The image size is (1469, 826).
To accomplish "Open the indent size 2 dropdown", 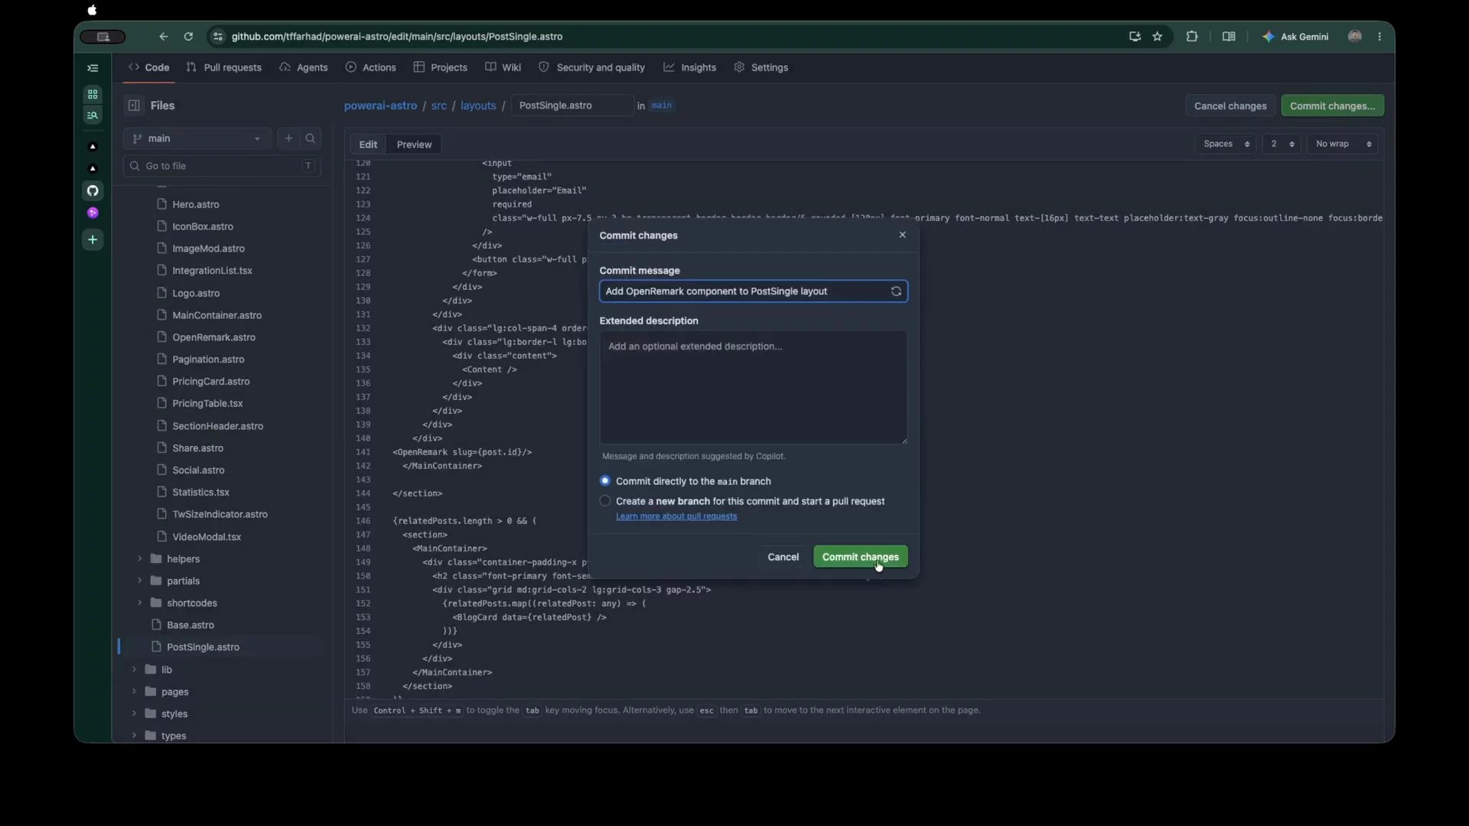I will click(x=1281, y=144).
